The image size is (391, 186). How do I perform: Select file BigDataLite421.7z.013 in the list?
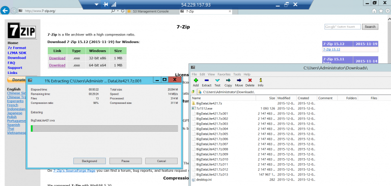[x=212, y=174]
